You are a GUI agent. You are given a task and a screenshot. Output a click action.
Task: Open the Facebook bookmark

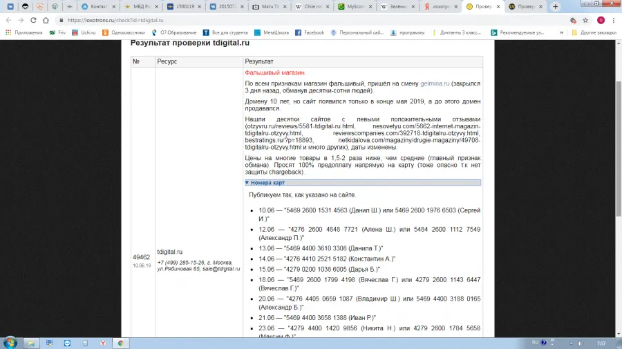(310, 32)
